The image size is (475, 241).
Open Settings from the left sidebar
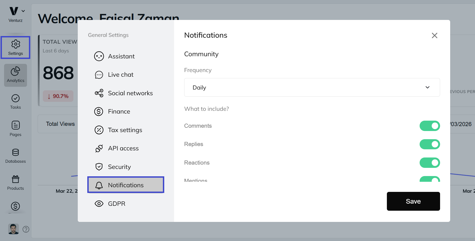click(16, 47)
